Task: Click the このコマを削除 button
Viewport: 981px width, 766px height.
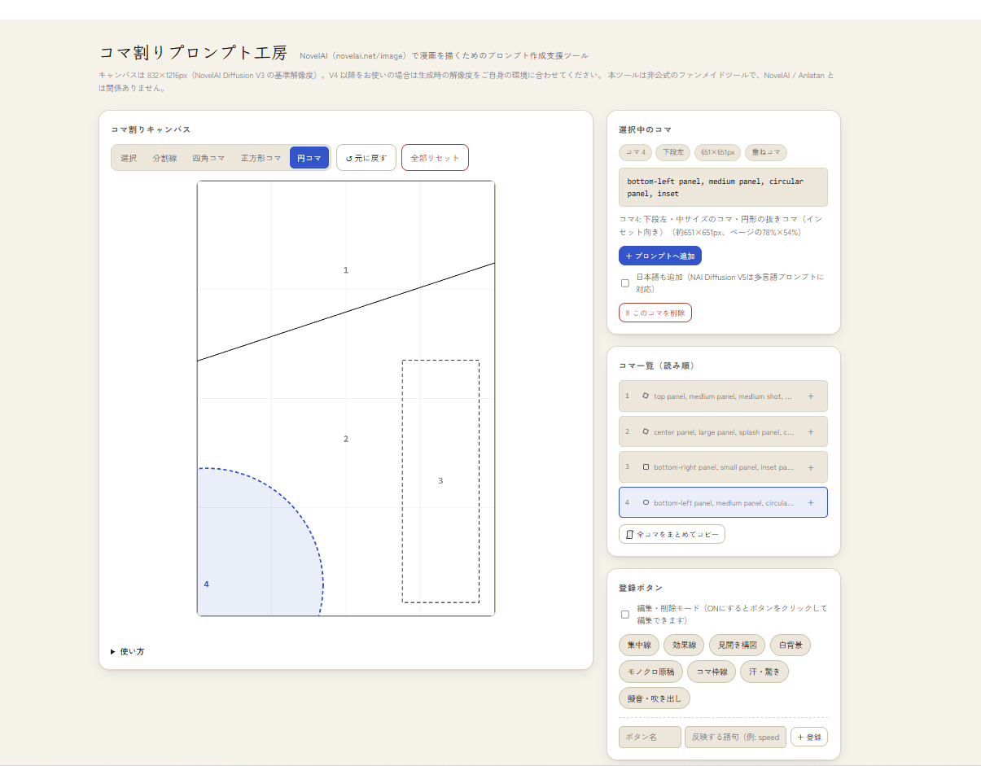Action: tap(655, 313)
